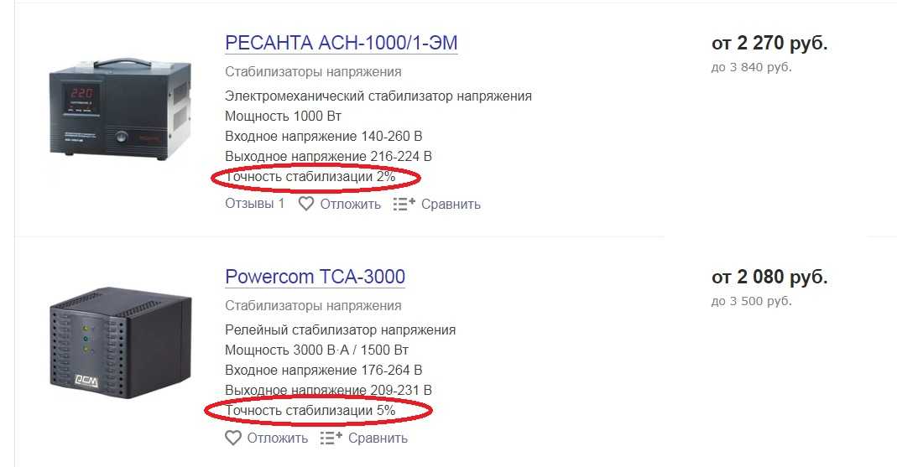Viewport: 897px width, 467px height.
Task: Open Отзывы 1 for РЕСАНТА
Action: (x=254, y=204)
